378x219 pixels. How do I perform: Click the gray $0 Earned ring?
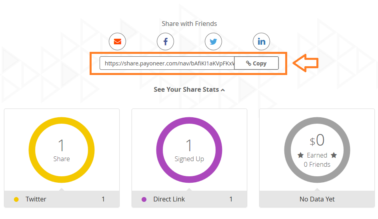[x=317, y=150]
